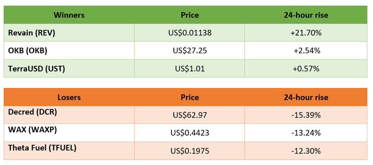Select the -12.30% change value

(x=306, y=151)
